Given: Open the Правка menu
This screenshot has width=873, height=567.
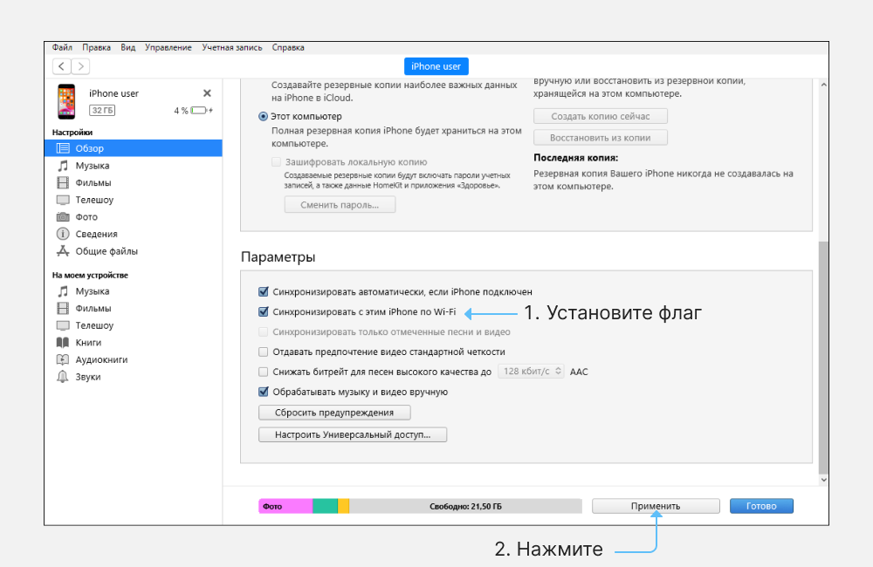Looking at the screenshot, I should click(96, 47).
